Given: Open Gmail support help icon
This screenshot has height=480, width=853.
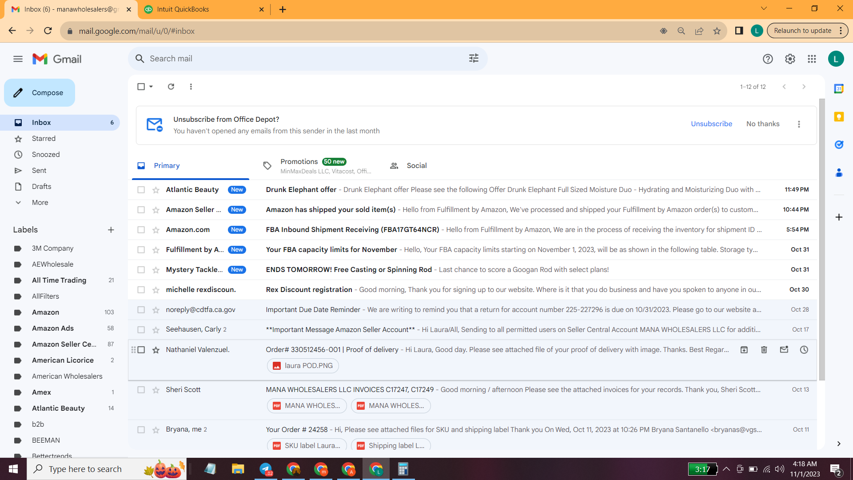Looking at the screenshot, I should click(x=768, y=59).
